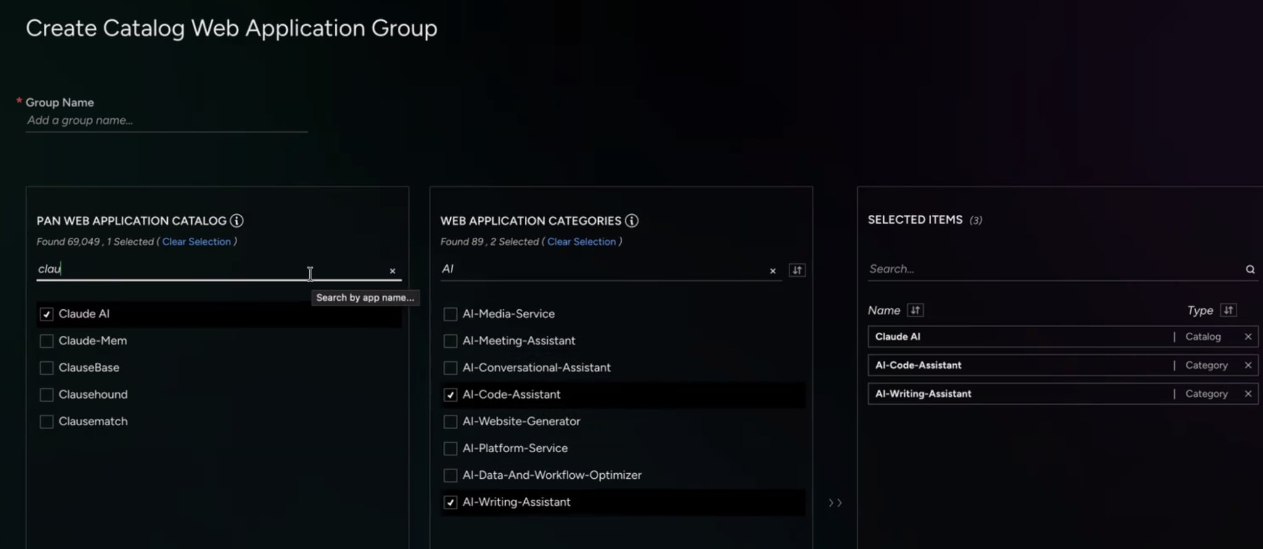
Task: Uncheck the AI-Code-Assistant checkbox
Action: [x=450, y=395]
